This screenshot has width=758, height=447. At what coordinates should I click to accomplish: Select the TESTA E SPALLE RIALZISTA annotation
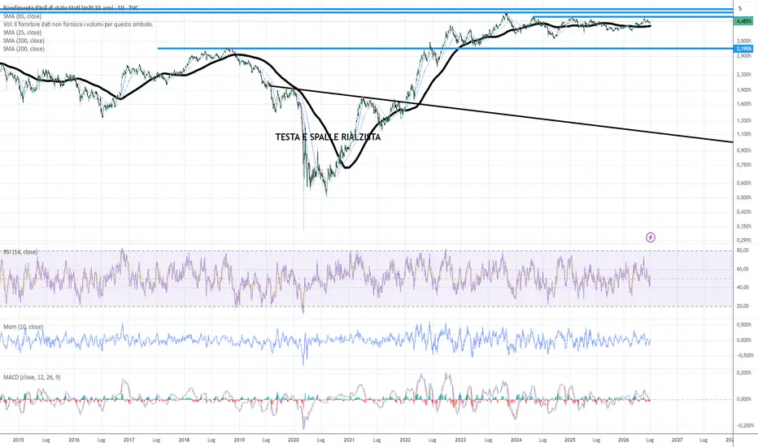[328, 137]
